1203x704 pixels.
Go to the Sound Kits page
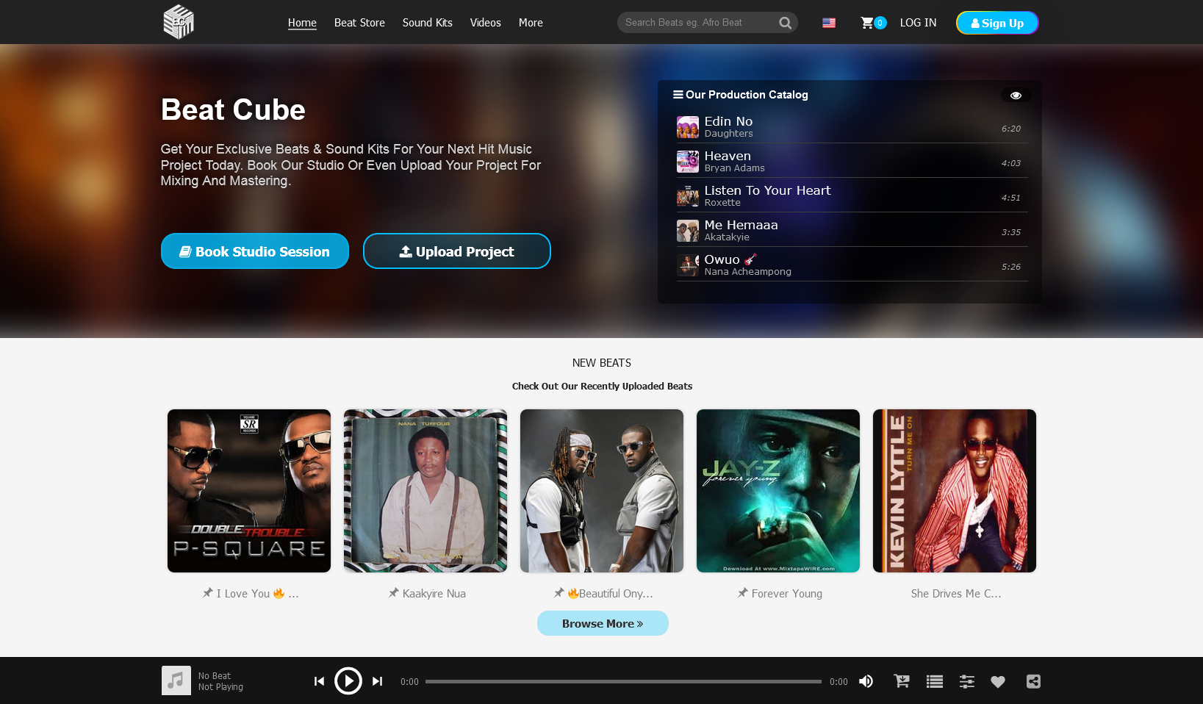[x=427, y=23]
